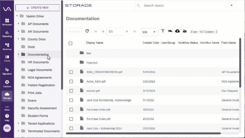This screenshot has width=245, height=138.
Task: Go to the next page
Action: coord(127,32)
